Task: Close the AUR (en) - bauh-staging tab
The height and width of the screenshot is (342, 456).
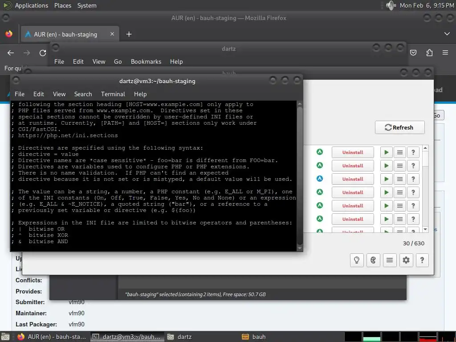Action: click(112, 34)
